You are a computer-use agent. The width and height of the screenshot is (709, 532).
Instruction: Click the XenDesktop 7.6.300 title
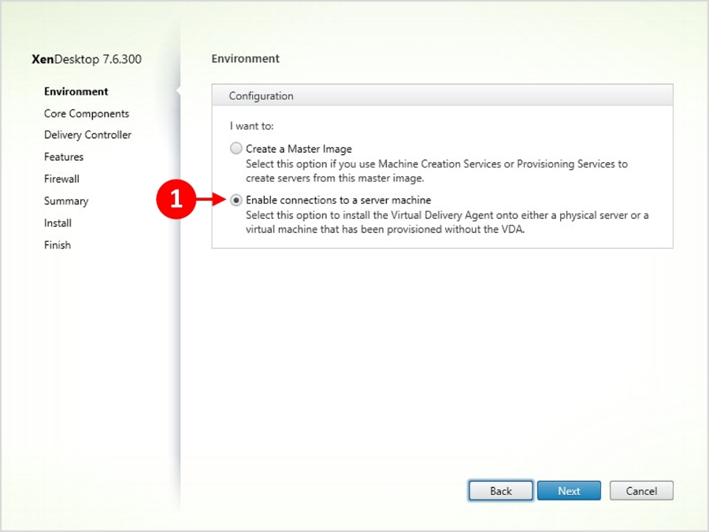tap(87, 59)
